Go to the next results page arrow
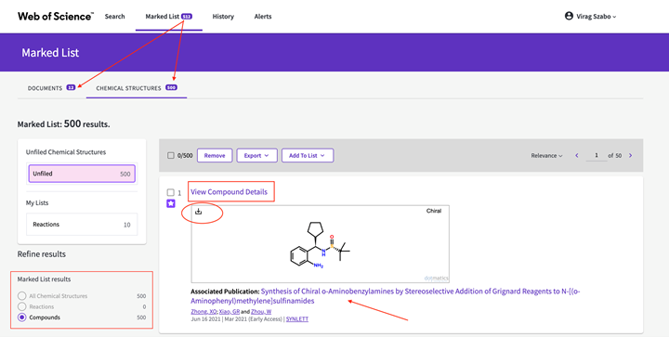Image resolution: width=669 pixels, height=337 pixels. (x=630, y=156)
